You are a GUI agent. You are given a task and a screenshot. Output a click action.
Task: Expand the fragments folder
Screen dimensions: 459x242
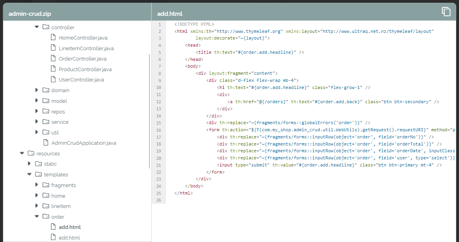pyautogui.click(x=37, y=185)
